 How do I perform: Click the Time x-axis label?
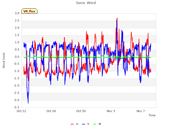[152, 115]
